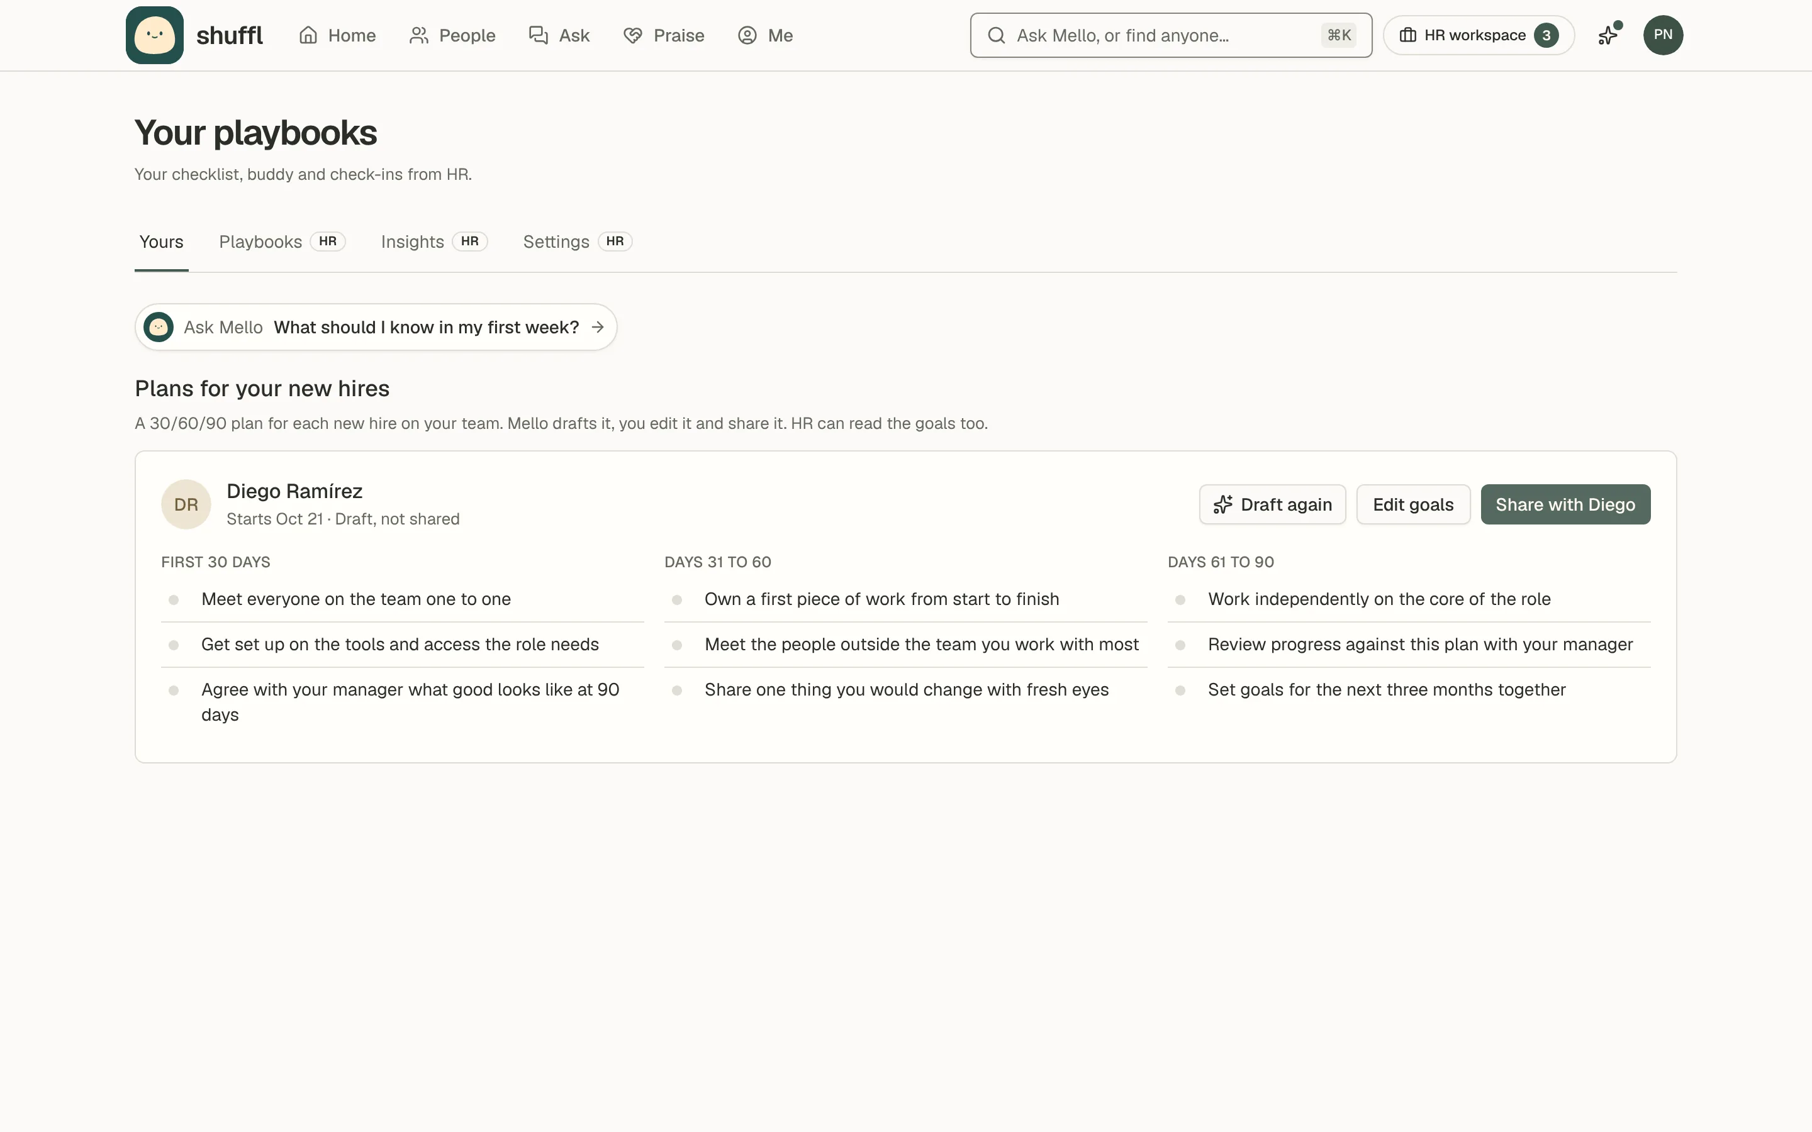Select the Yours tab
The width and height of the screenshot is (1812, 1132).
coord(161,242)
